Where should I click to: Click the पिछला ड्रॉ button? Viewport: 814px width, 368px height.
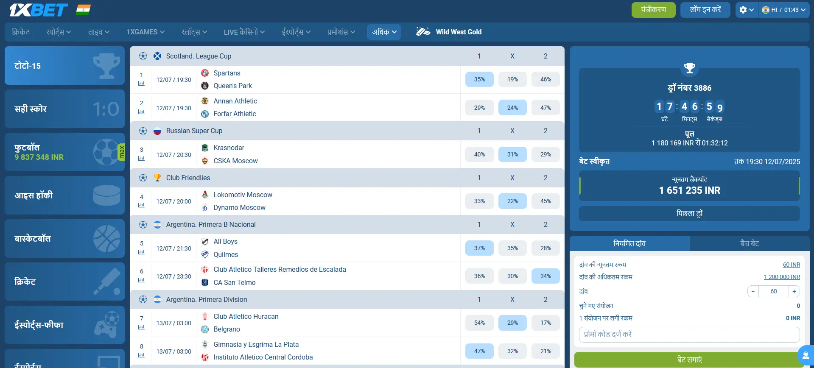coord(689,214)
